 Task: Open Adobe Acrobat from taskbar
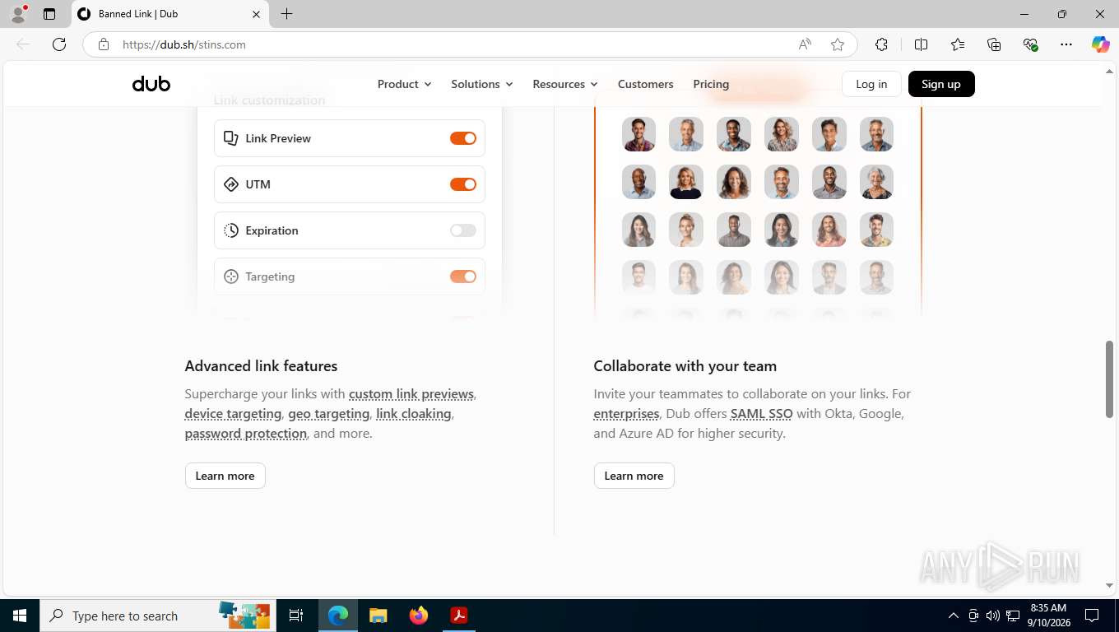tap(458, 616)
